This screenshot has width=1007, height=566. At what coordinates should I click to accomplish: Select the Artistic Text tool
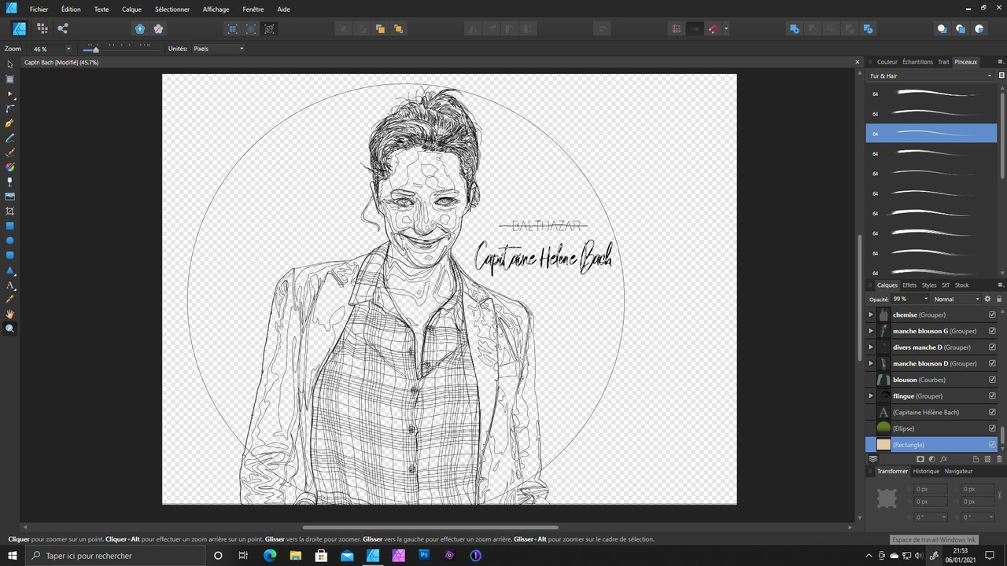(x=10, y=285)
